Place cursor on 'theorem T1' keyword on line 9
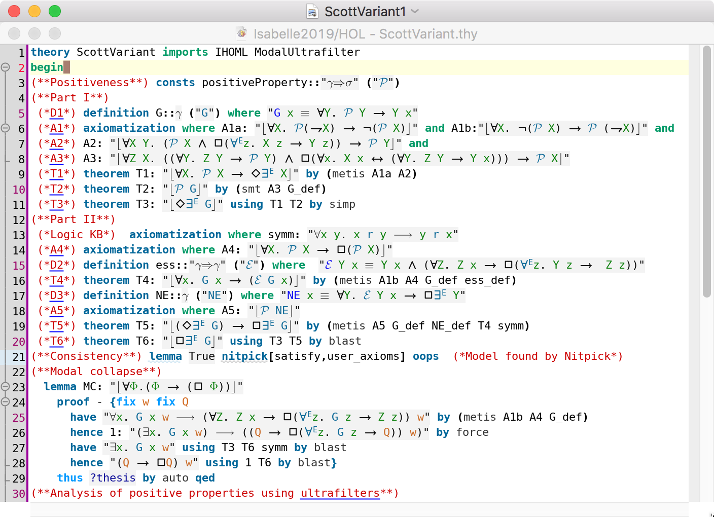This screenshot has height=517, width=714. (x=106, y=174)
